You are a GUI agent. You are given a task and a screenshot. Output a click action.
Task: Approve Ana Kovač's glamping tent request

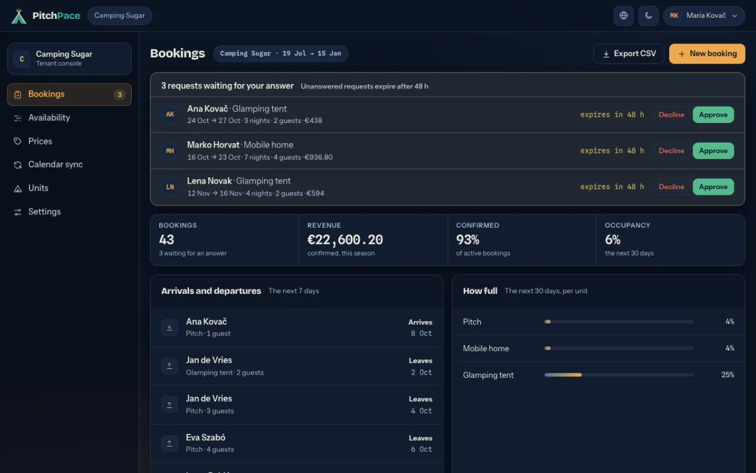pyautogui.click(x=713, y=115)
